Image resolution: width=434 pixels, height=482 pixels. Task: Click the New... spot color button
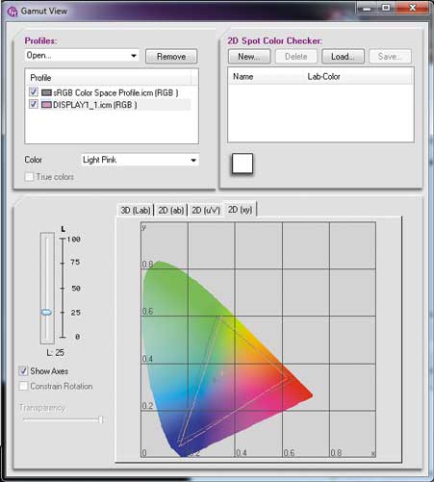click(249, 57)
